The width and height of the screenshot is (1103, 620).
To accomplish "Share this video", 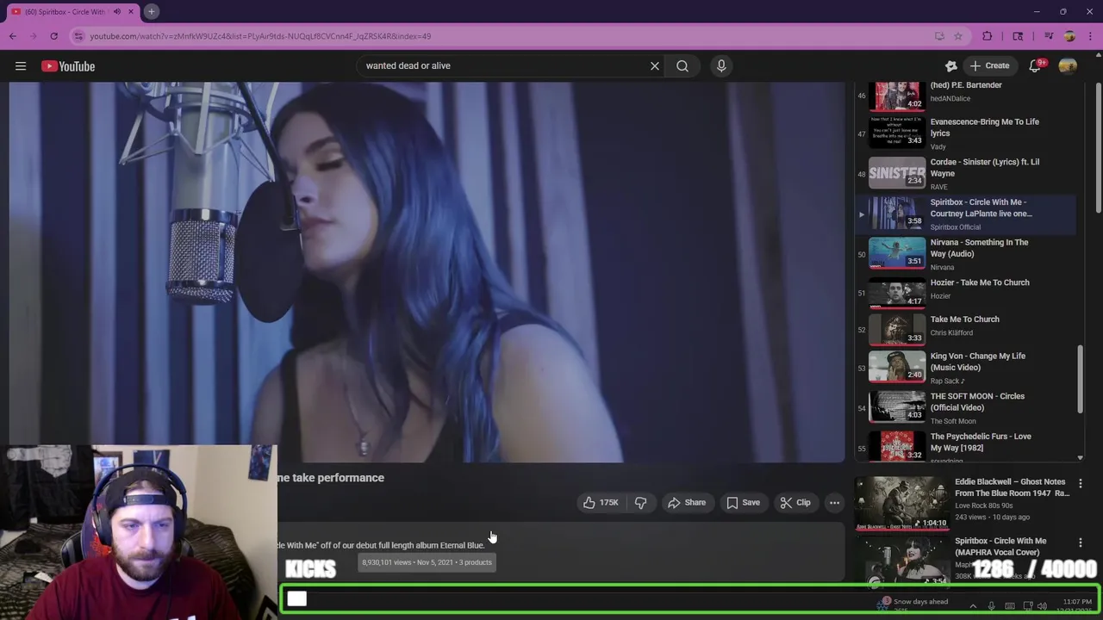I will pyautogui.click(x=687, y=503).
